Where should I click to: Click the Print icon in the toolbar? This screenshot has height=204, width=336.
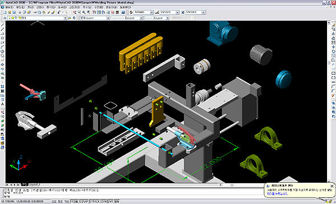pos(20,12)
